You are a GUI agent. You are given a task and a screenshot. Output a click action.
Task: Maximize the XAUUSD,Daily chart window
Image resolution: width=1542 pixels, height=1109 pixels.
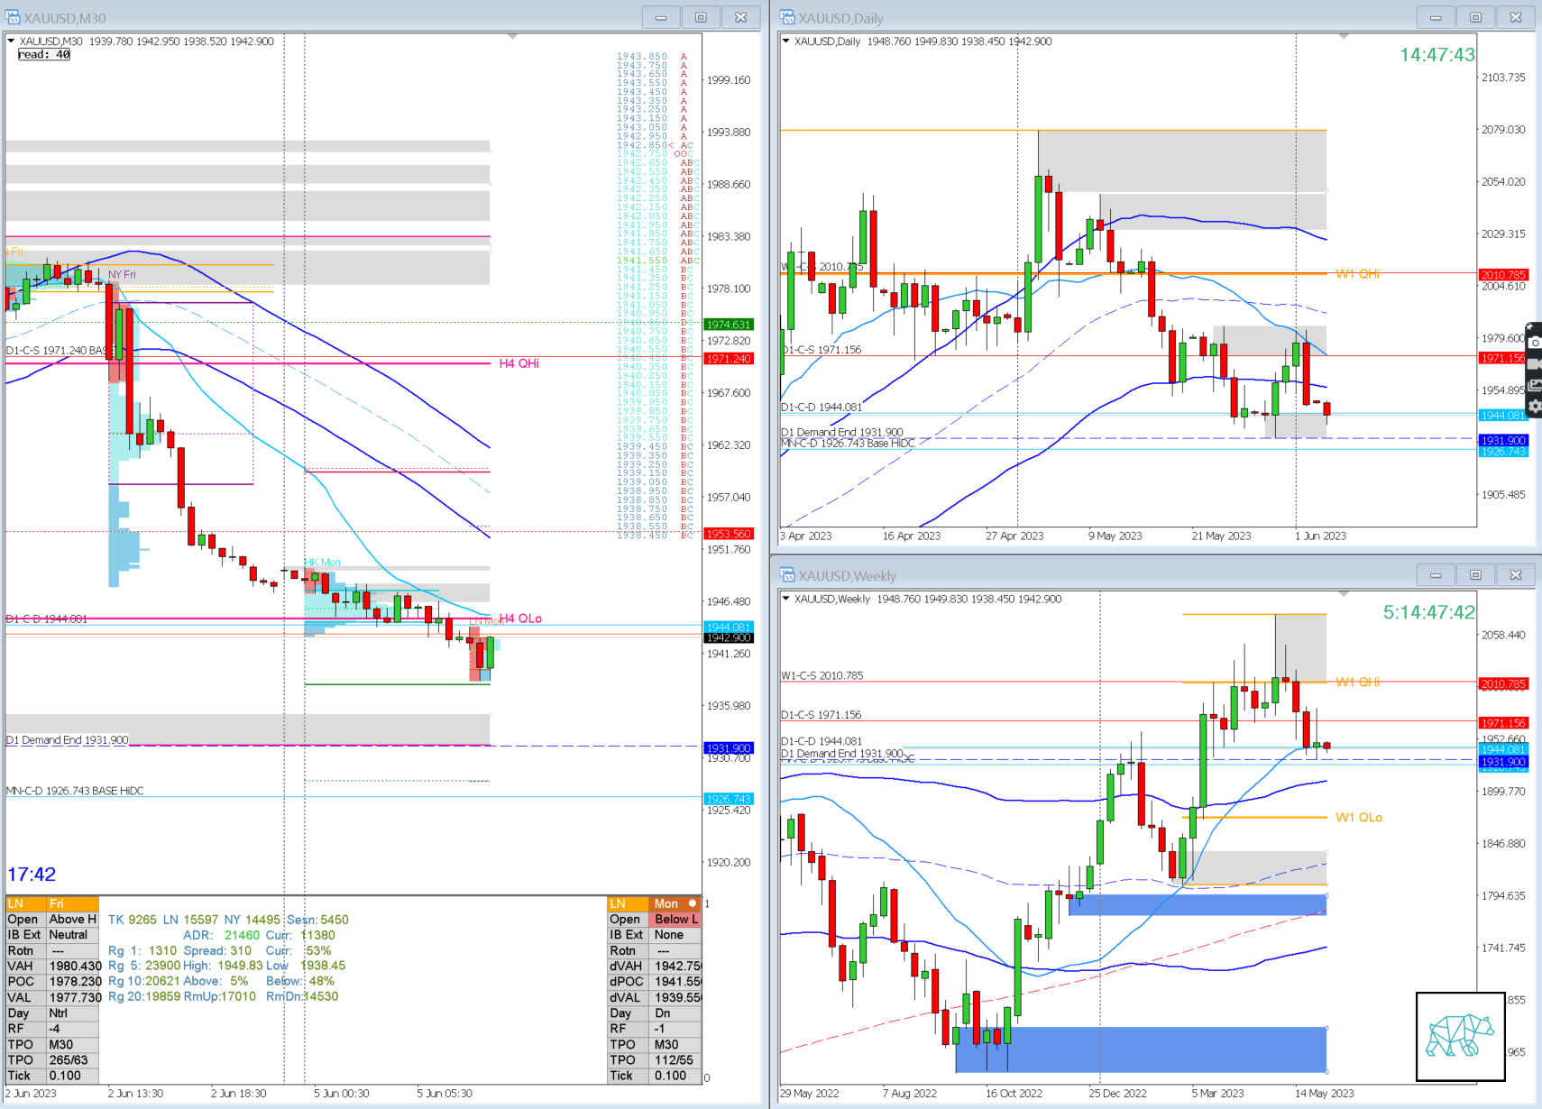coord(1475,17)
